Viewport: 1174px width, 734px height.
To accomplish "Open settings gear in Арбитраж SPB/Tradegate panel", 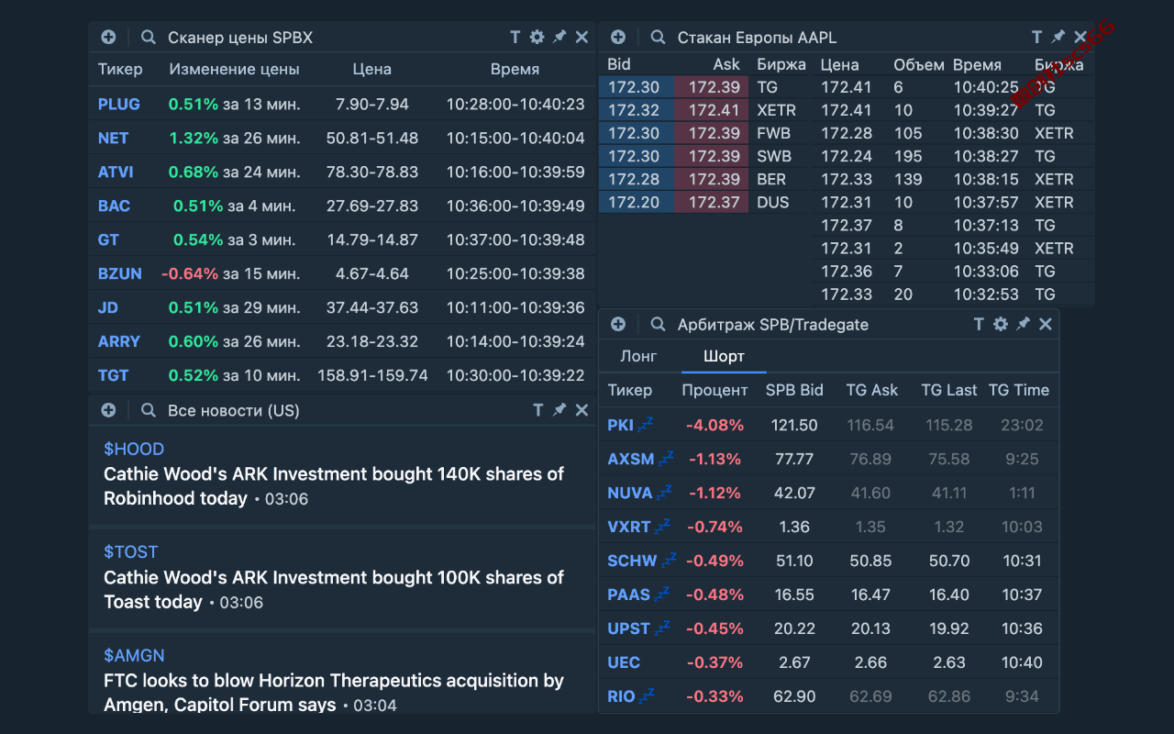I will click(1001, 324).
